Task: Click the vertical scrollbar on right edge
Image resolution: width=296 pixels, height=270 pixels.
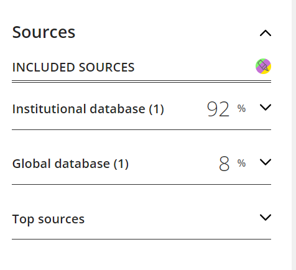Action: point(294,135)
